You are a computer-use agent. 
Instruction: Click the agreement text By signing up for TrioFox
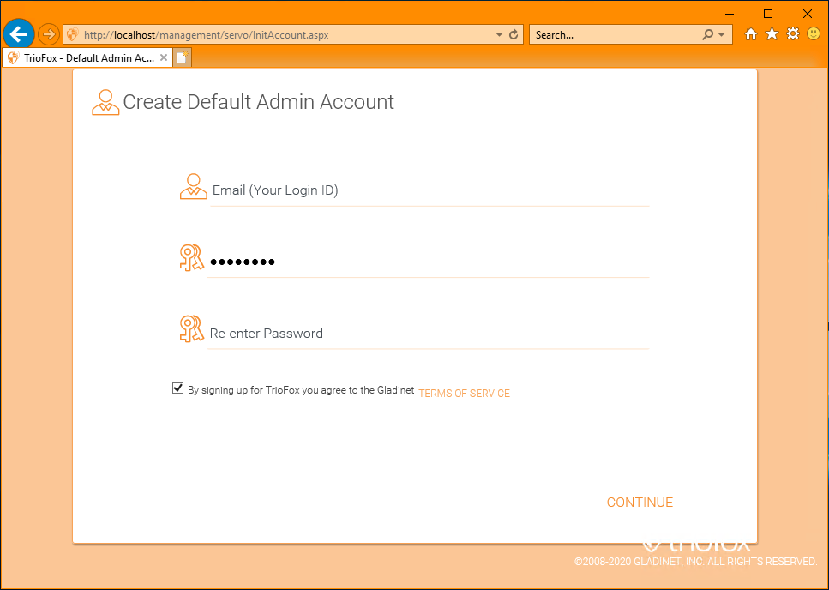tap(301, 390)
